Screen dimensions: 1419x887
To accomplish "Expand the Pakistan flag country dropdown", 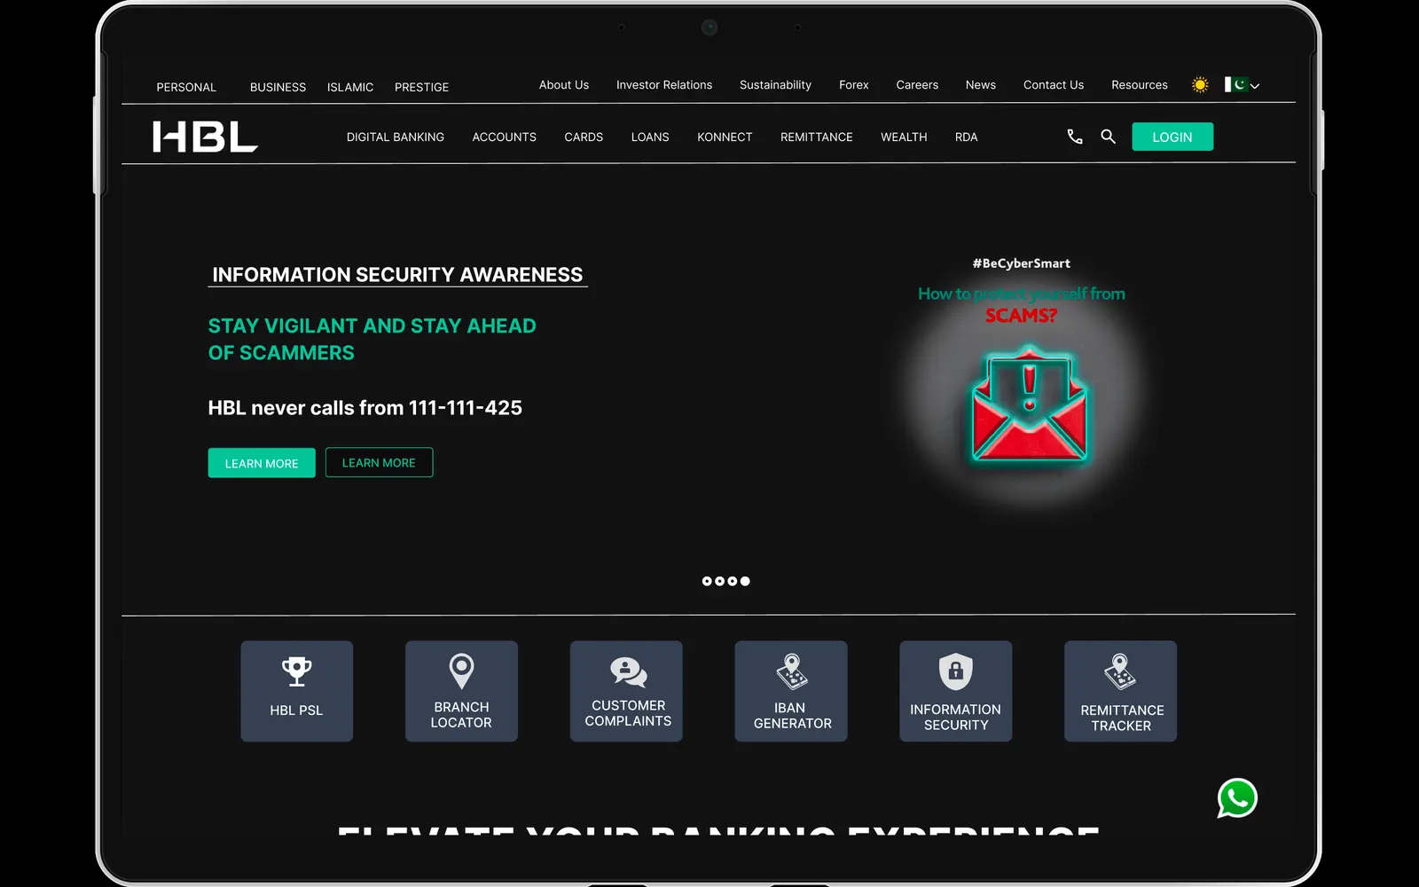I will pyautogui.click(x=1242, y=85).
